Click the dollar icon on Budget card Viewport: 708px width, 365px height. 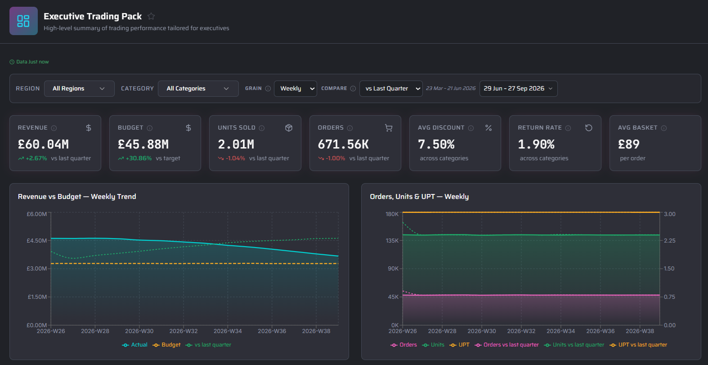pos(188,128)
